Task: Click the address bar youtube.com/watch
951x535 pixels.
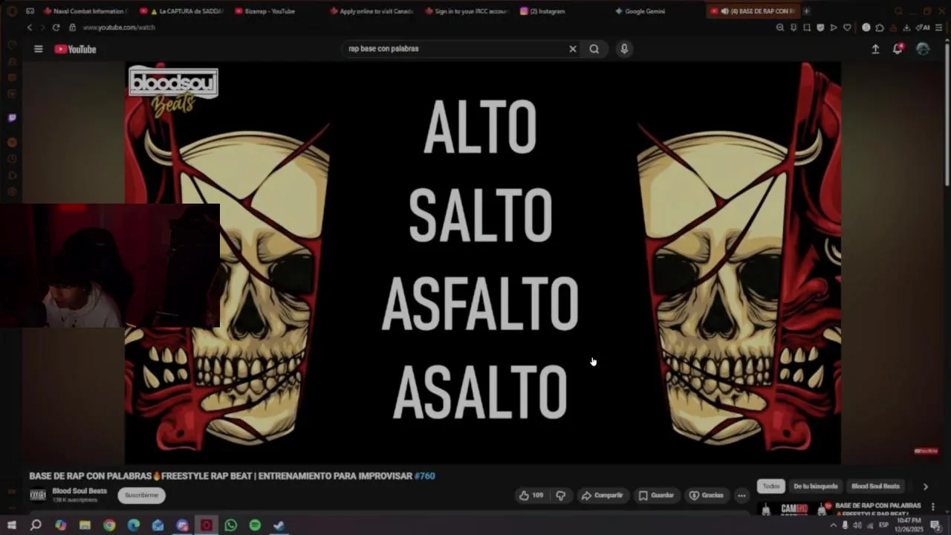Action: [119, 27]
